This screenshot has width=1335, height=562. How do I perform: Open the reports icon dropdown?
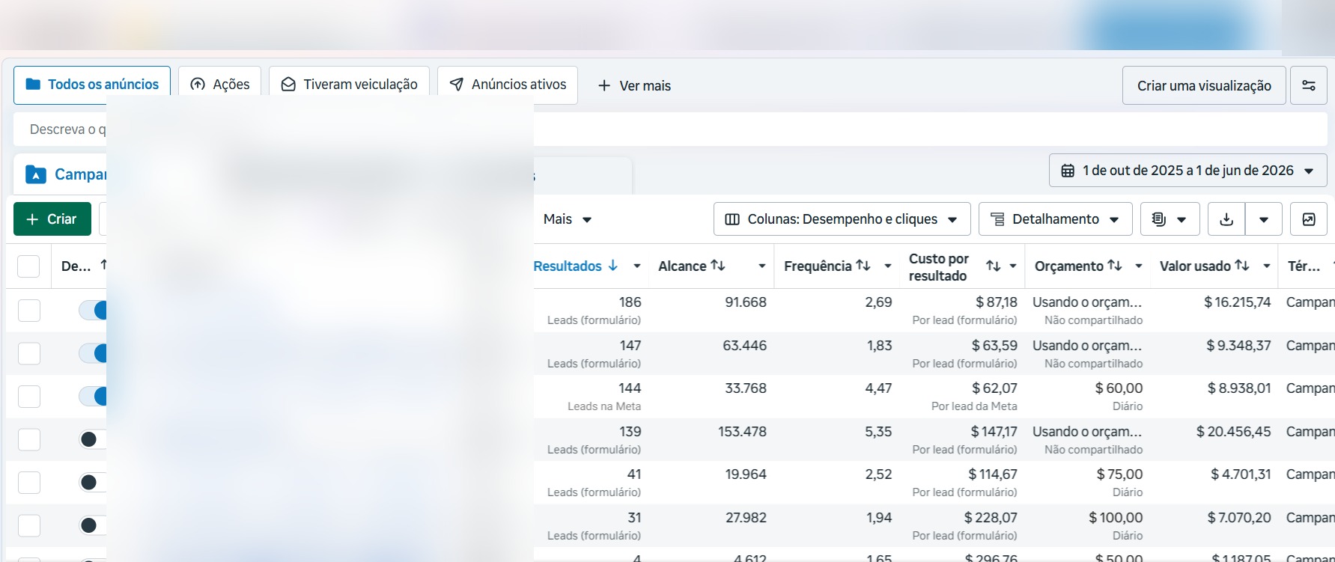click(x=1170, y=219)
